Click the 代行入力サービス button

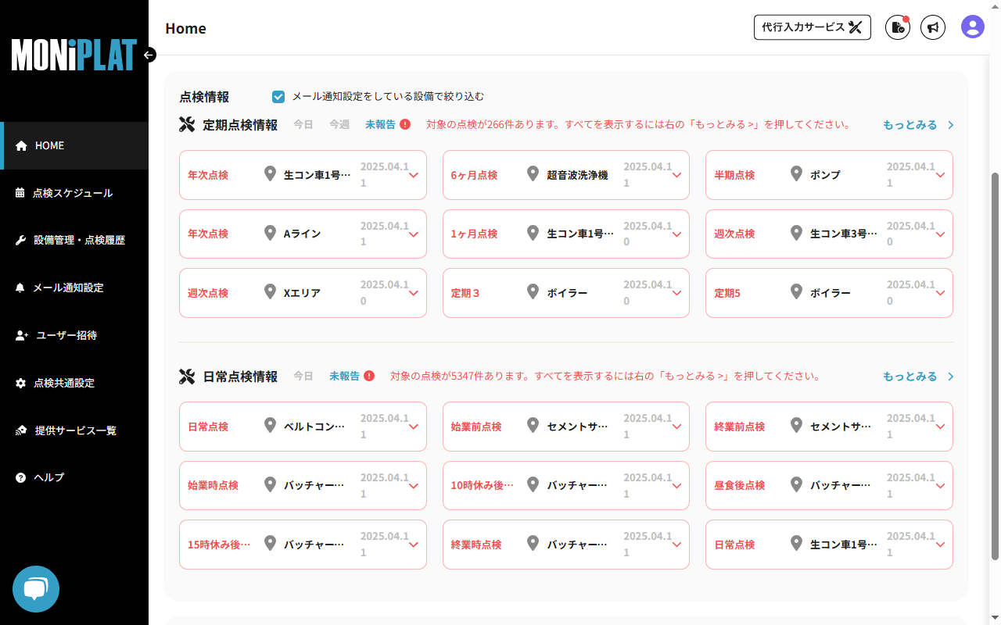[812, 27]
